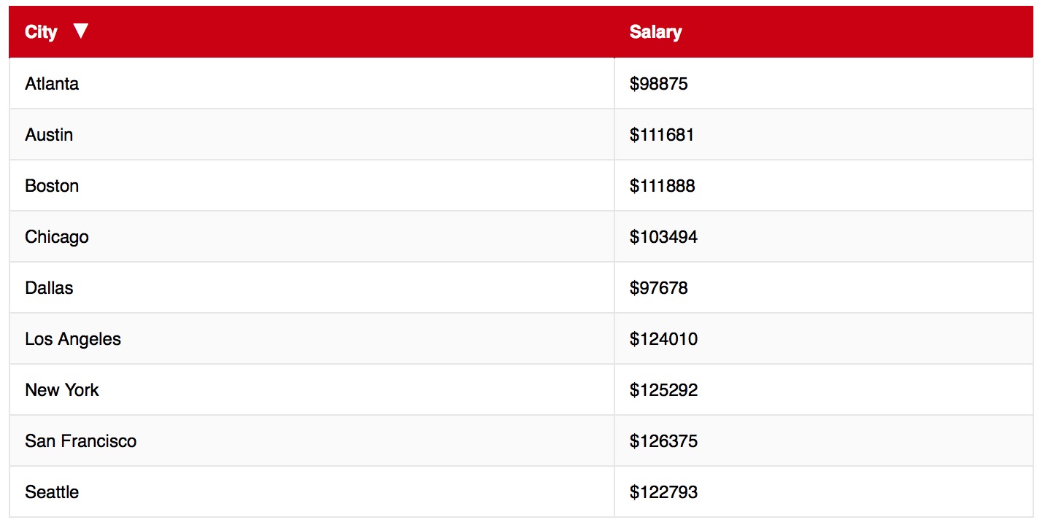Select the San Francisco city cell
The width and height of the screenshot is (1045, 528).
point(80,441)
